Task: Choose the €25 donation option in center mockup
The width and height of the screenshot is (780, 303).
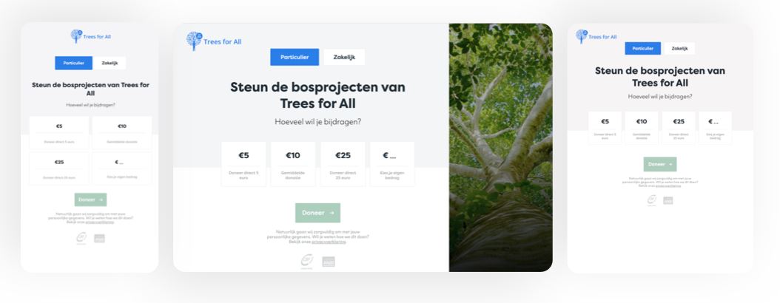Action: (x=343, y=164)
